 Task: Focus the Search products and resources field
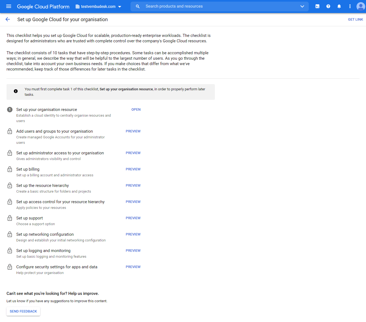pyautogui.click(x=220, y=6)
